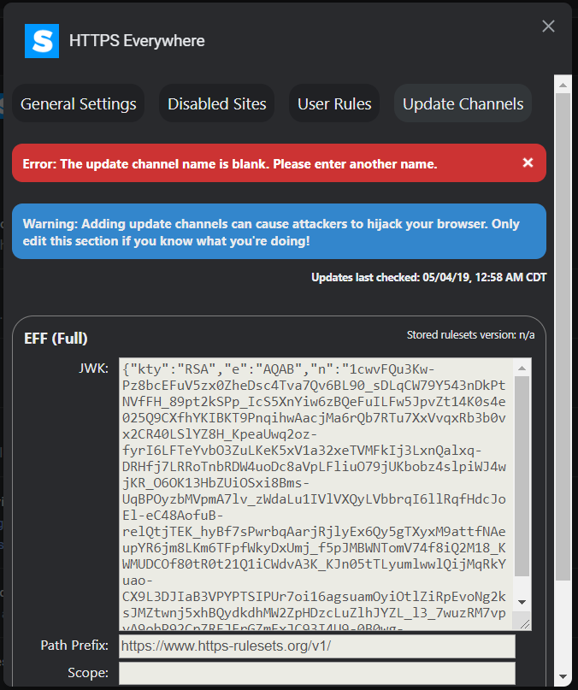The image size is (578, 690).
Task: Click the JWK textarea scrollbar thumb
Action: pos(522,476)
